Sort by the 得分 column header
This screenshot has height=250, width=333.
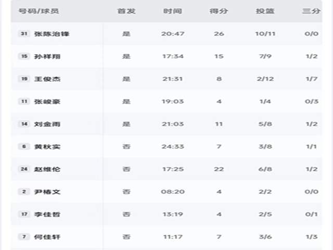(219, 11)
